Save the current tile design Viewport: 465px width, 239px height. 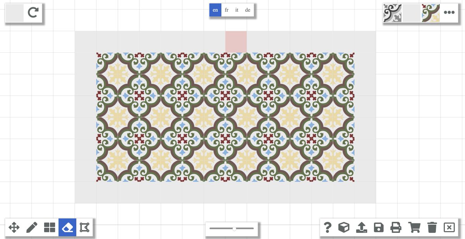coord(378,228)
